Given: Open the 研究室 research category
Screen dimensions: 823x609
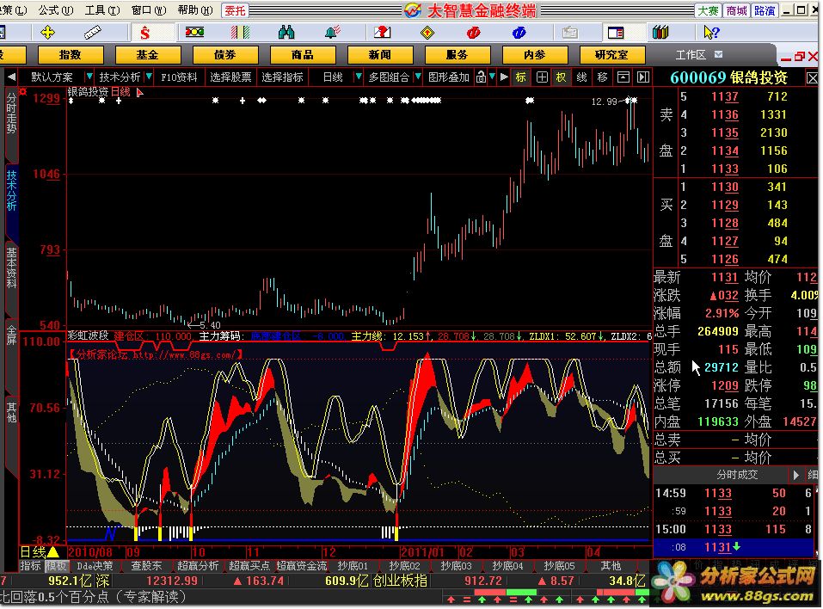Looking at the screenshot, I should 612,54.
